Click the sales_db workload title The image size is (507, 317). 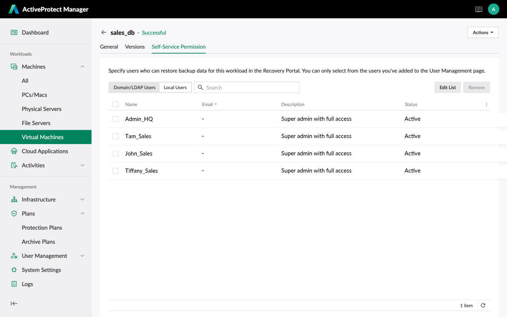pos(123,33)
